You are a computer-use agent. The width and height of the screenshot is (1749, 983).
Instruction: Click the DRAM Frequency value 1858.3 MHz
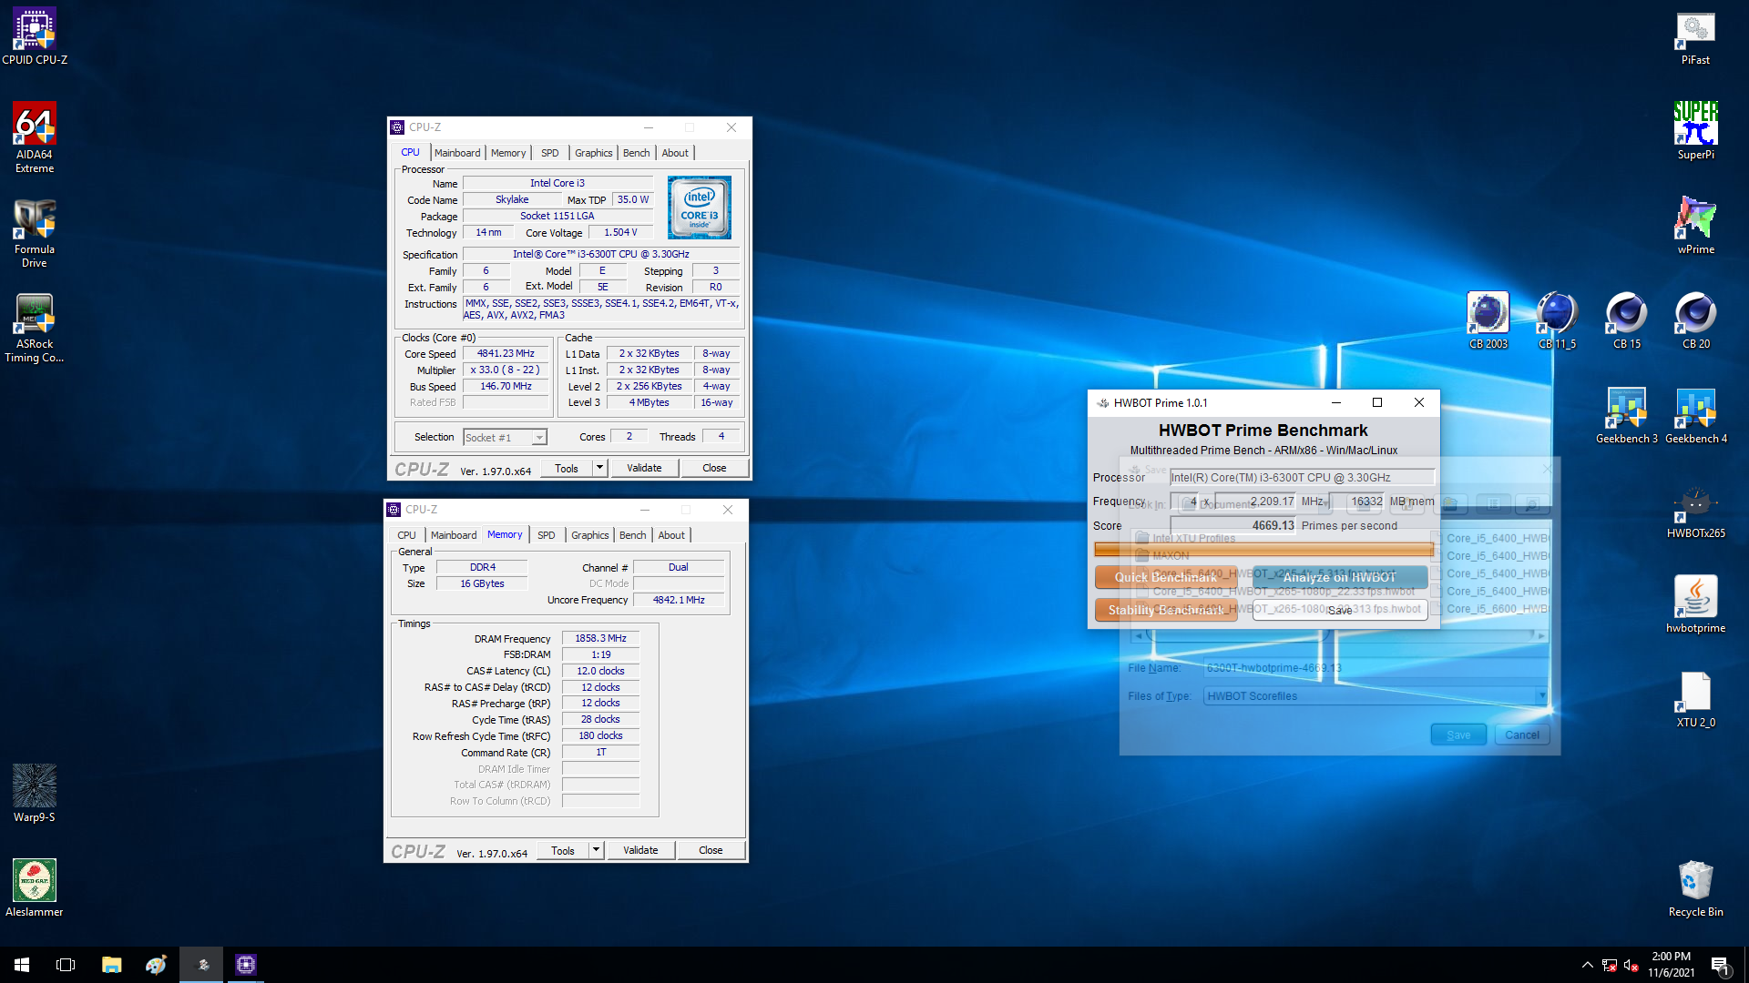(600, 639)
